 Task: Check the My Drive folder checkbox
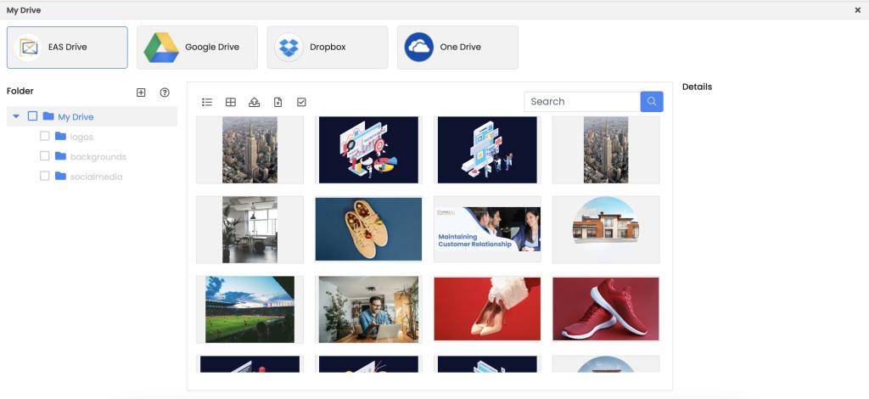[32, 116]
